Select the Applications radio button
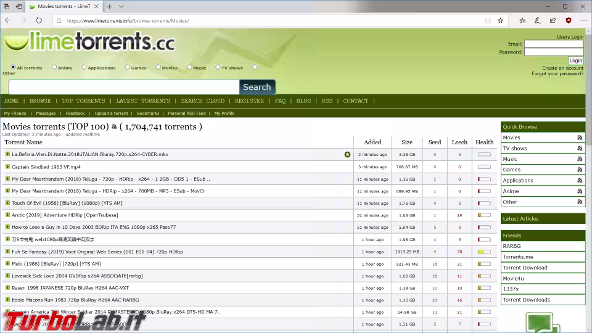 (x=84, y=67)
